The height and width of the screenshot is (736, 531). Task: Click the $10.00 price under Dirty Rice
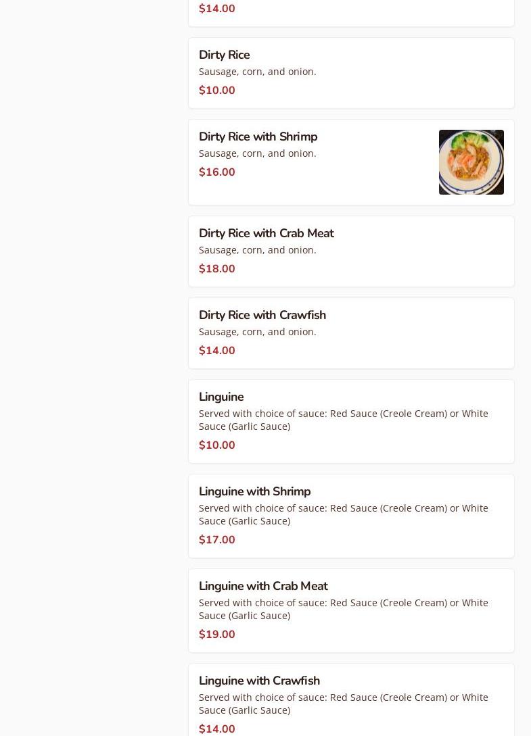[217, 91]
